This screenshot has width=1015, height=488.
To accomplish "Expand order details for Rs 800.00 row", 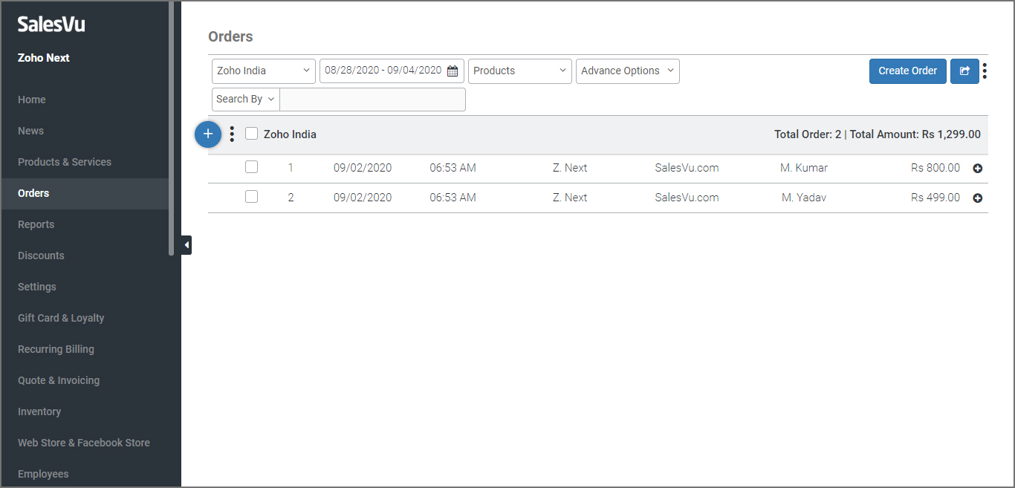I will tap(978, 169).
